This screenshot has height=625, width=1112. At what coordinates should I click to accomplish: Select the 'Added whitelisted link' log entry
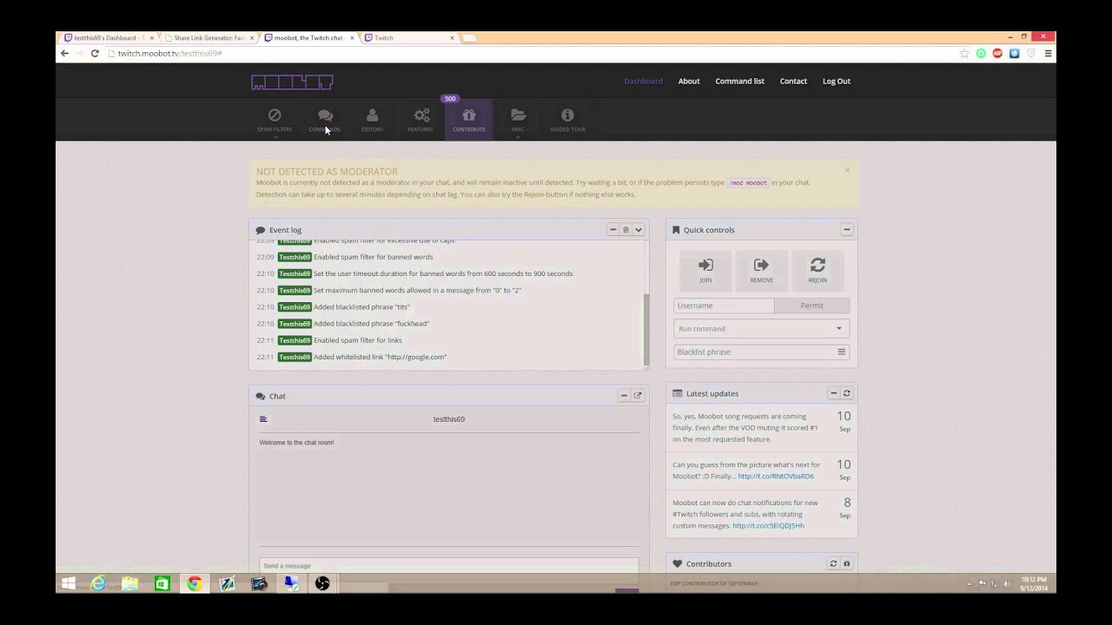(380, 357)
